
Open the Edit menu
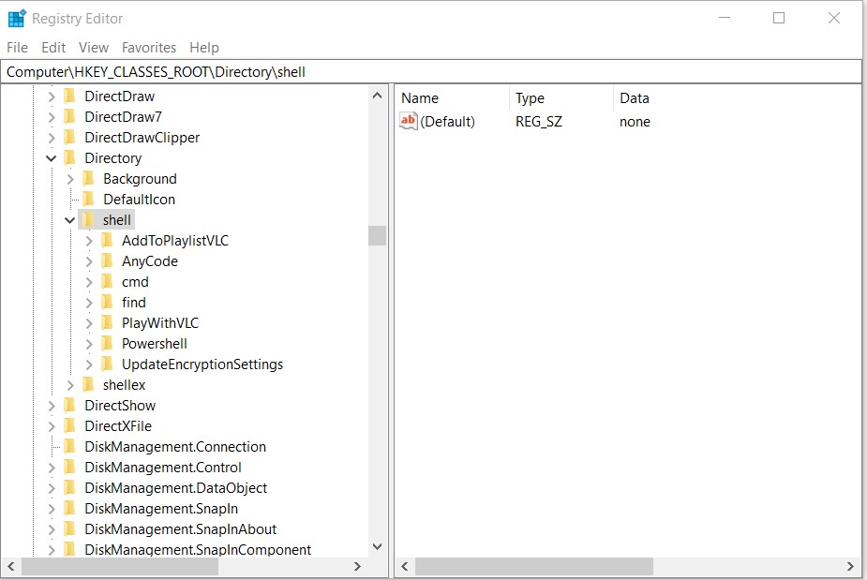pyautogui.click(x=53, y=48)
